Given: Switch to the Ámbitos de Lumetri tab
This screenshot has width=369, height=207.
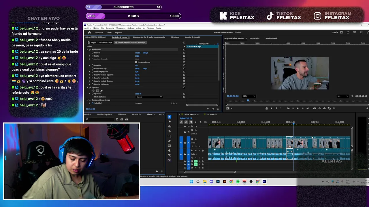Looking at the screenshot, I should click(x=193, y=37).
